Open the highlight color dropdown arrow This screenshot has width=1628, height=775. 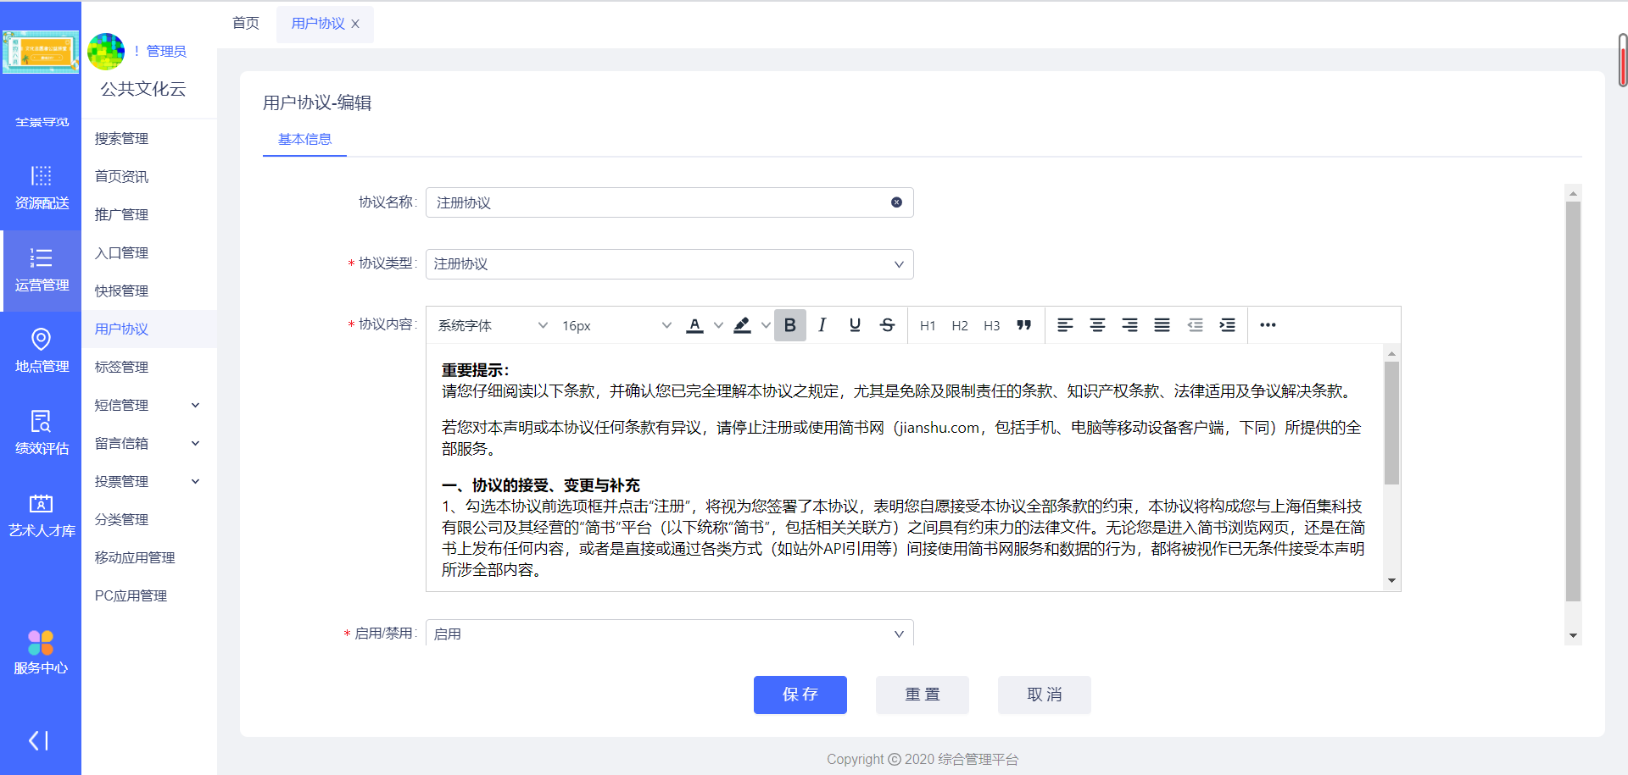pos(766,325)
